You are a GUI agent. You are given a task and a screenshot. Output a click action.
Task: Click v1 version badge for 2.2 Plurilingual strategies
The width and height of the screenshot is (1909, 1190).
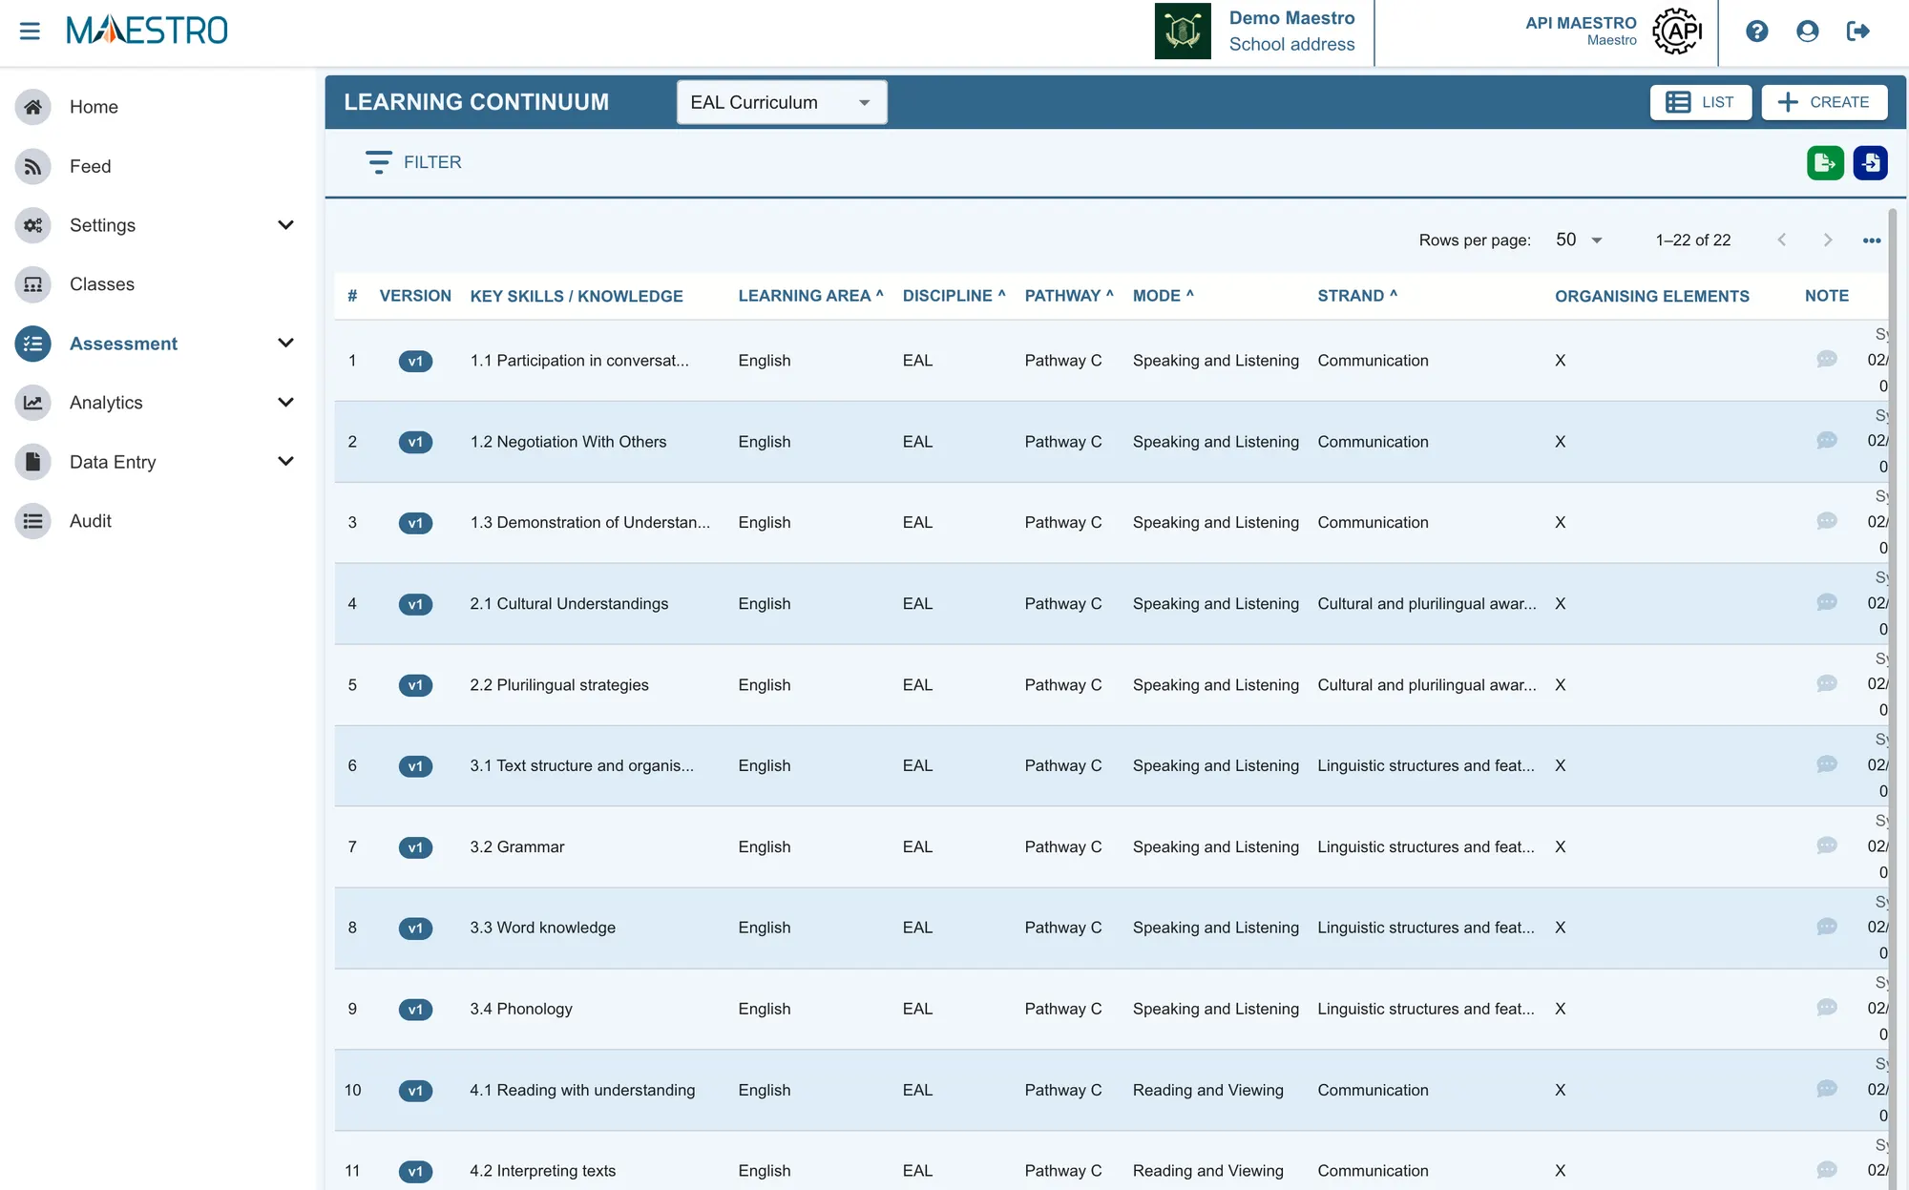click(x=415, y=685)
